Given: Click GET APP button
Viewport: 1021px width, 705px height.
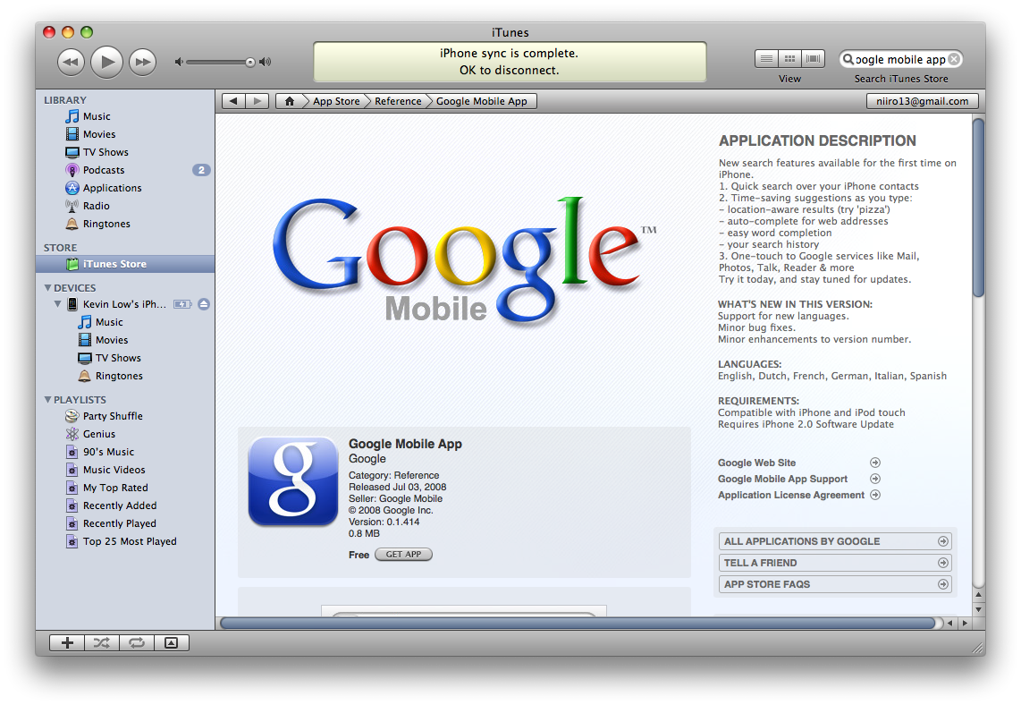Looking at the screenshot, I should coord(403,555).
